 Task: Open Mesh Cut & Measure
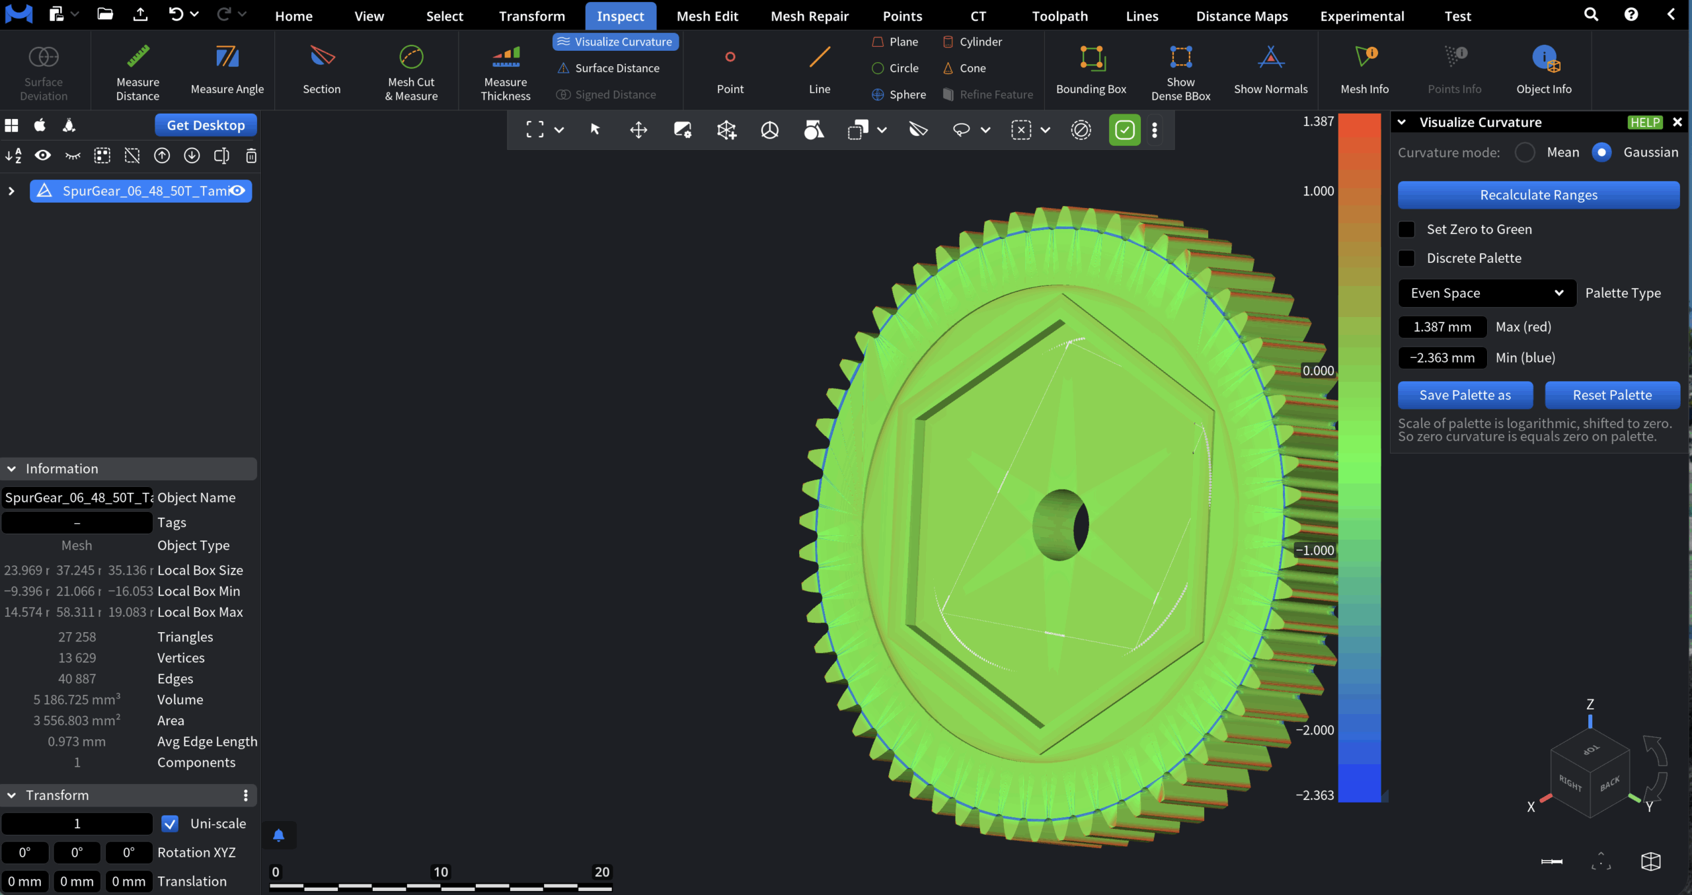pos(410,71)
